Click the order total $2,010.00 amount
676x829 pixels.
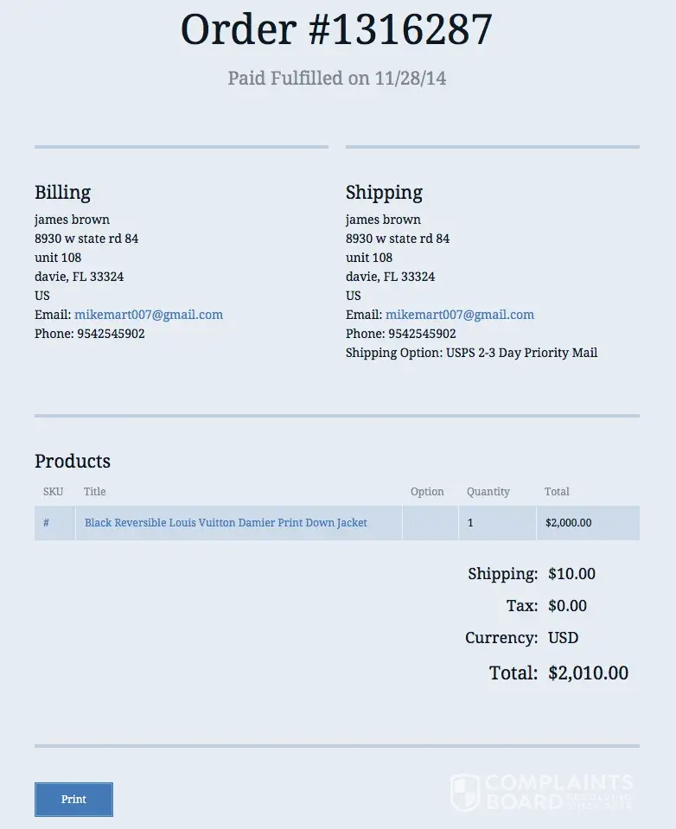(588, 673)
